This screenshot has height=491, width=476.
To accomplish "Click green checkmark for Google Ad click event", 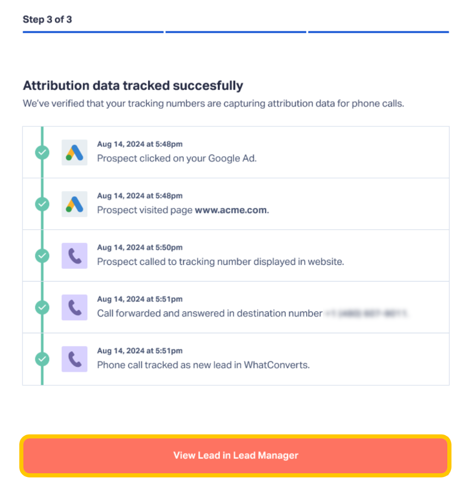I will click(42, 153).
